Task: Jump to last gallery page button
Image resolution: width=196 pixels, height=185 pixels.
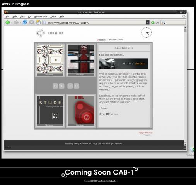Action: (x=77, y=86)
